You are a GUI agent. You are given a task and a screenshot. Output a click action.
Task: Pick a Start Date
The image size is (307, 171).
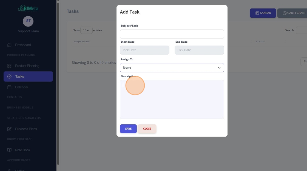145,50
